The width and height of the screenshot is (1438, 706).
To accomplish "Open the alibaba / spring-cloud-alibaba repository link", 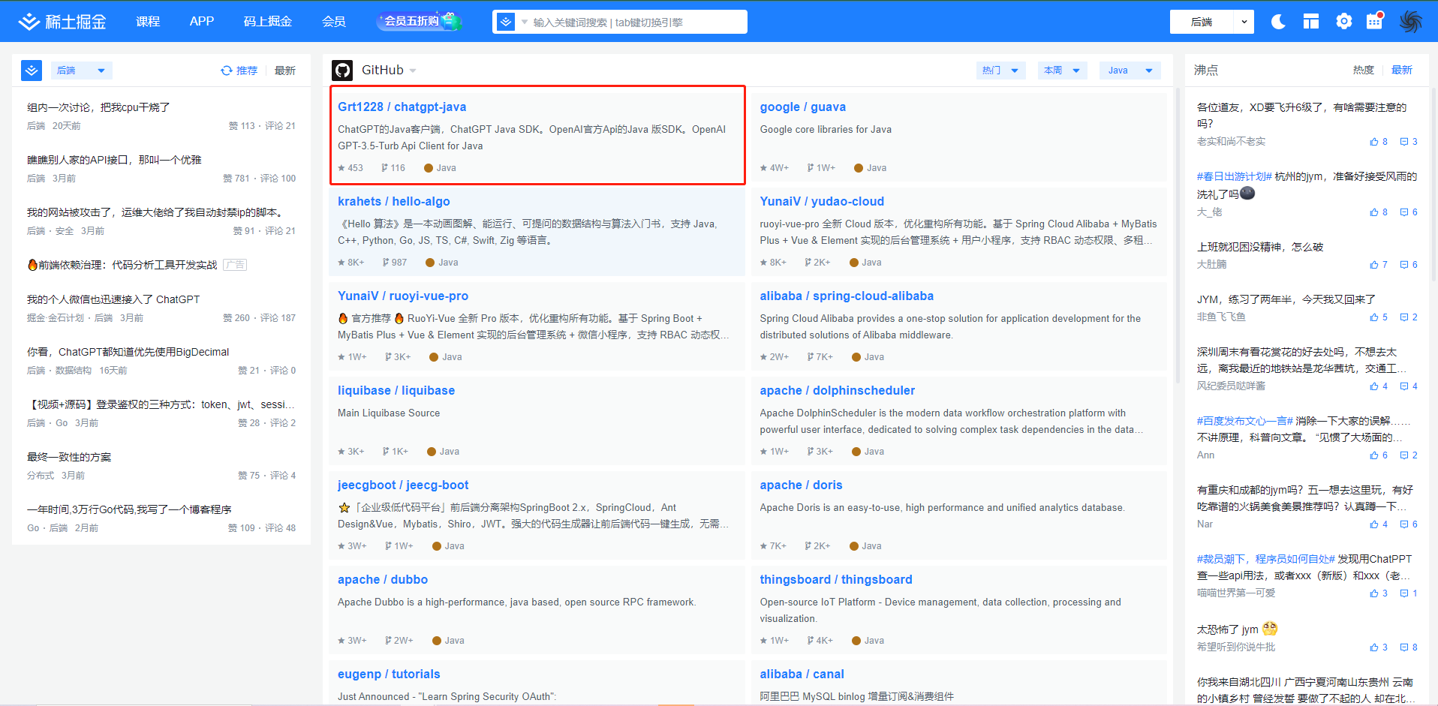I will point(847,296).
